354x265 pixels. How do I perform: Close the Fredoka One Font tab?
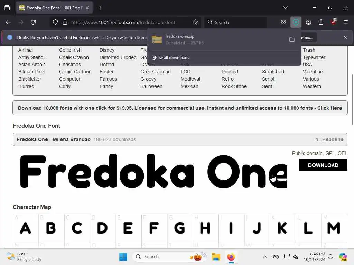coord(87,8)
